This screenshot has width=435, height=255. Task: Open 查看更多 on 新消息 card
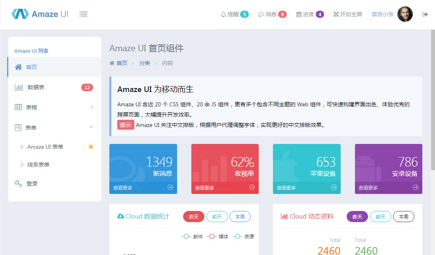[123, 188]
